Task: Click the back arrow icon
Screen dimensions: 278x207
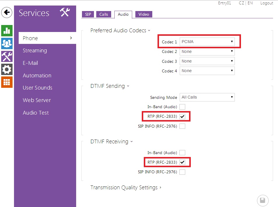Action: [7, 13]
